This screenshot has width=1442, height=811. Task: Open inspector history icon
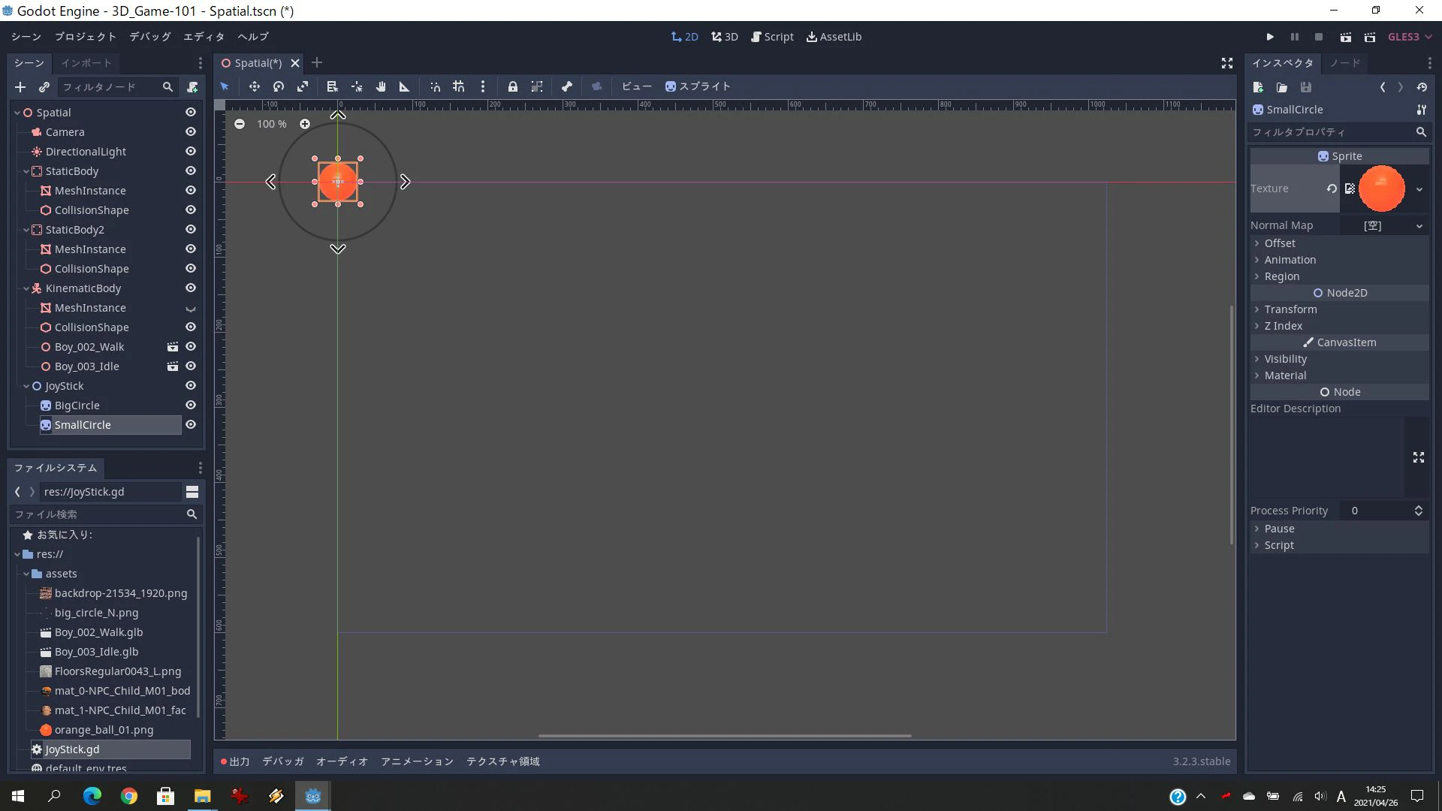[x=1422, y=87]
